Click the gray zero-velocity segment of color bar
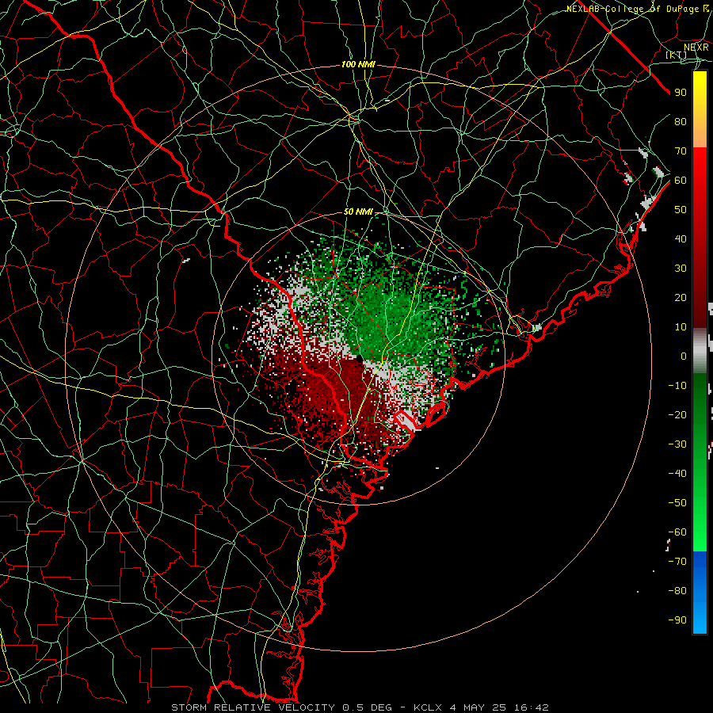 [700, 351]
